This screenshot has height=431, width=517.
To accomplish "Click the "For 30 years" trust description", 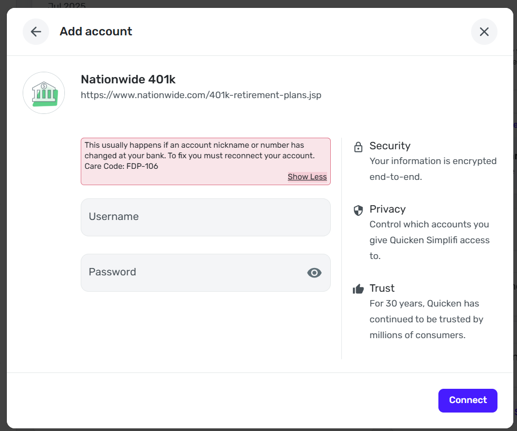I will pos(426,319).
